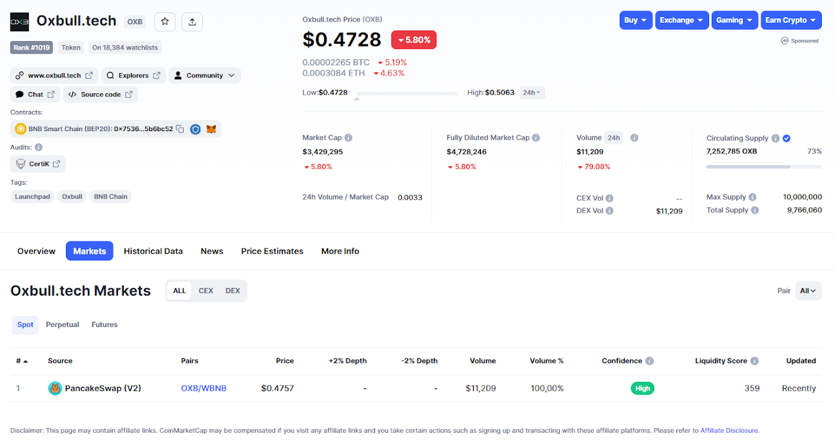This screenshot has width=835, height=447.
Task: Click the Launchpad tag
Action: coord(33,196)
